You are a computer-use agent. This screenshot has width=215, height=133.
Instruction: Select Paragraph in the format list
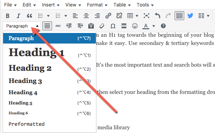49,38
